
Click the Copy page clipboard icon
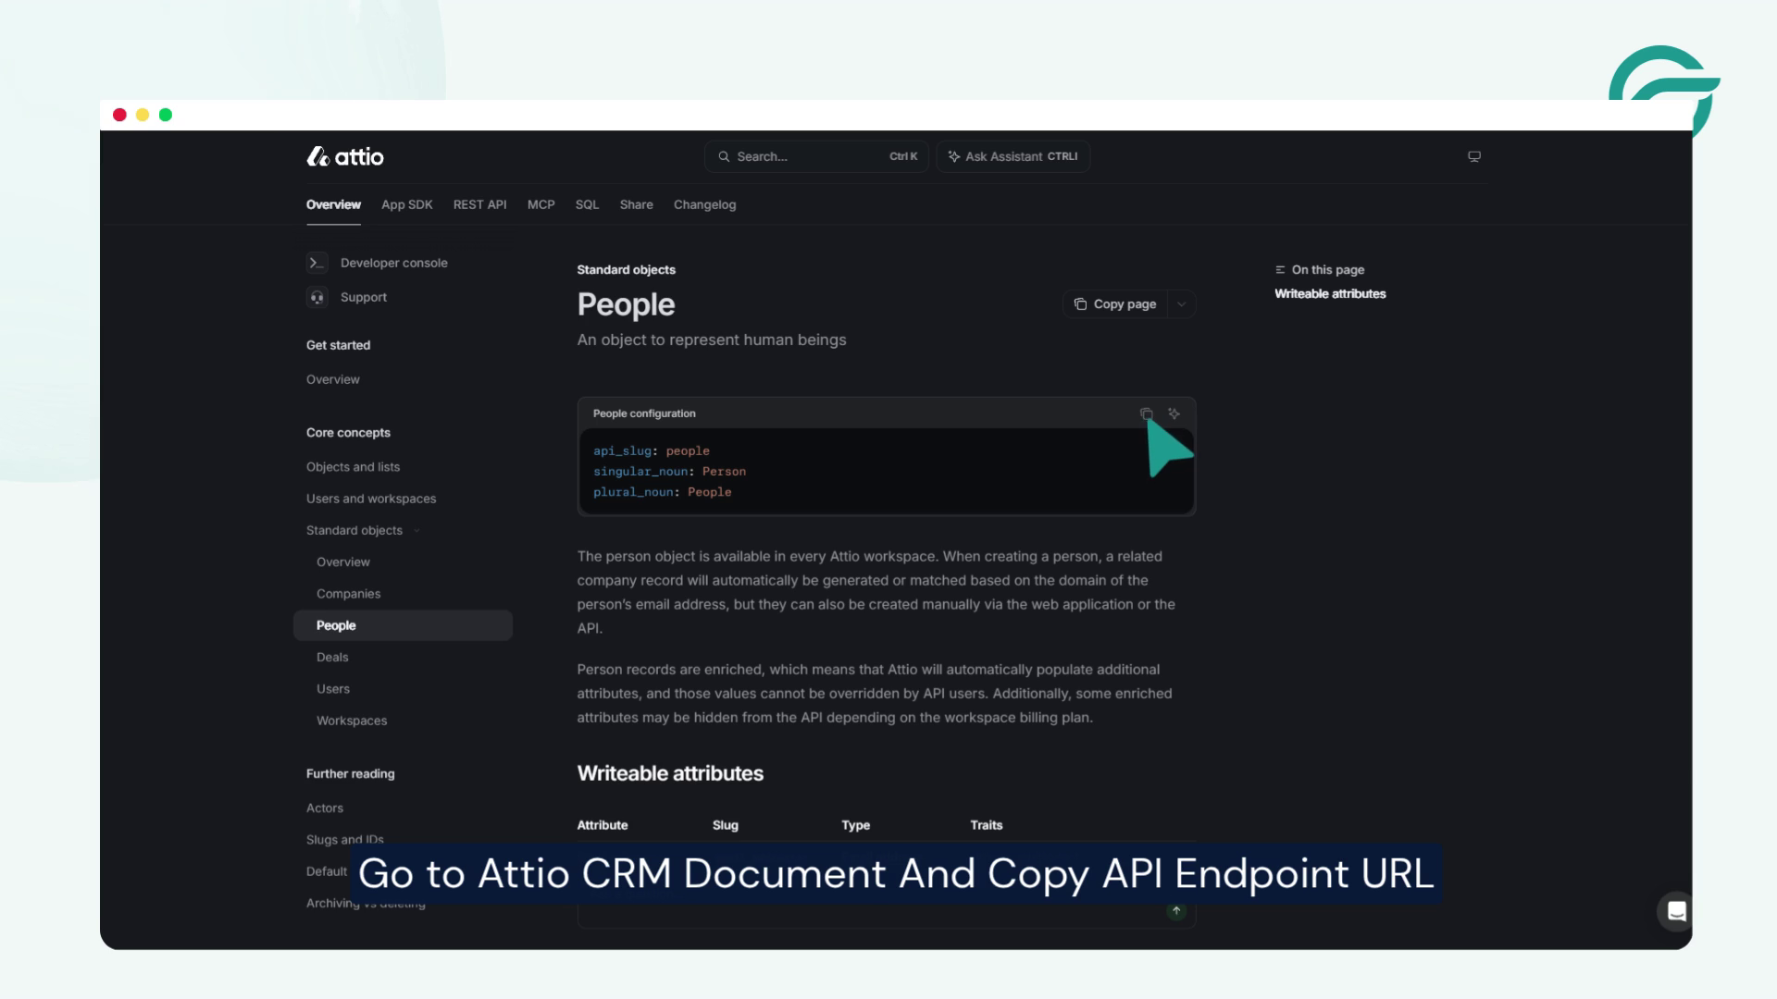click(x=1080, y=304)
